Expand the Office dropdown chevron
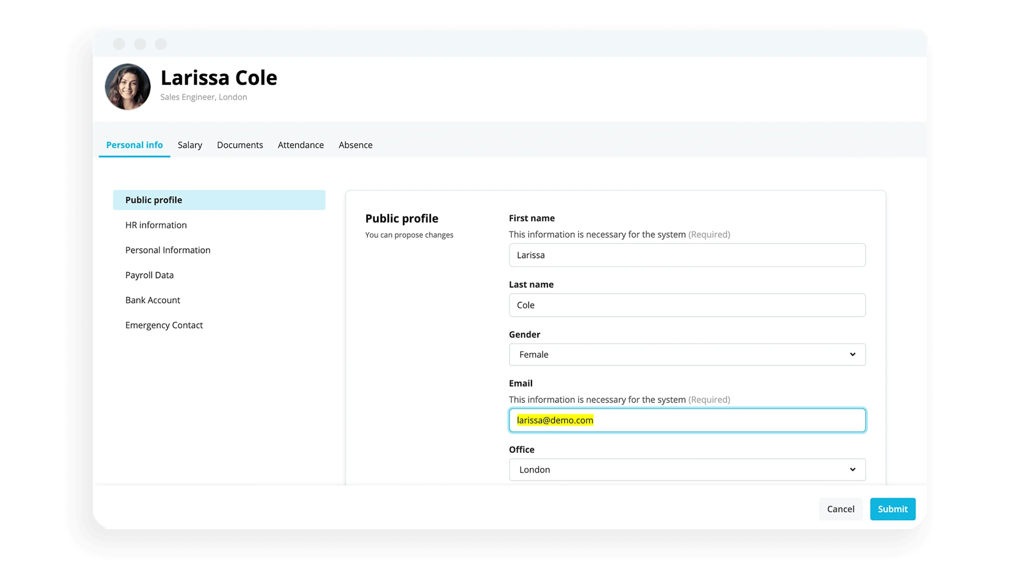 (x=852, y=469)
